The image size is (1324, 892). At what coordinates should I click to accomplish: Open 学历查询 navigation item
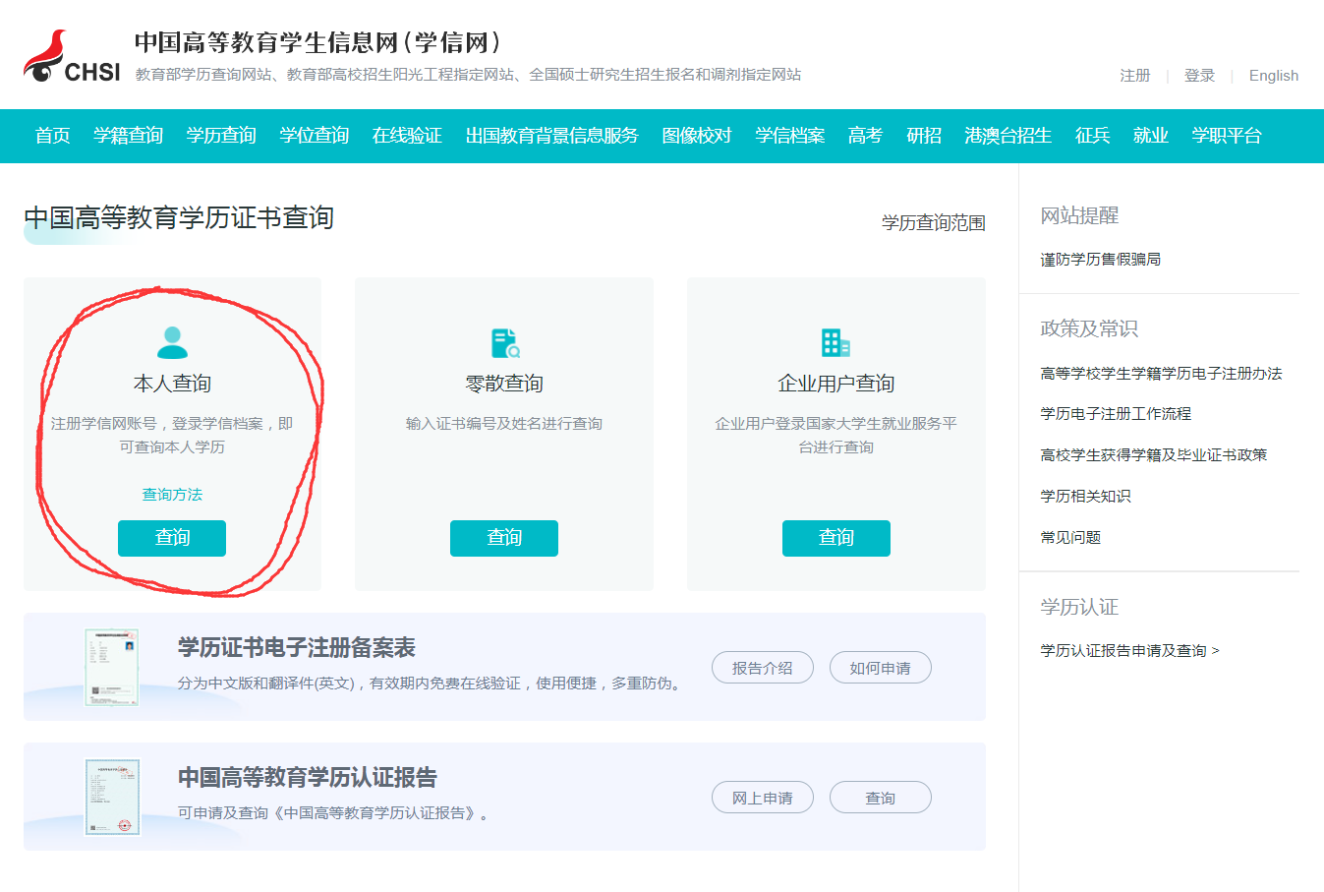[x=221, y=136]
